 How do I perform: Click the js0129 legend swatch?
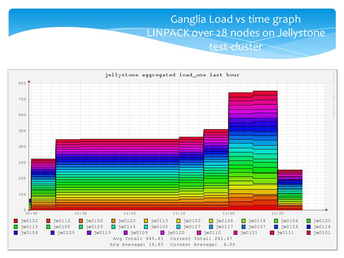click(52, 233)
